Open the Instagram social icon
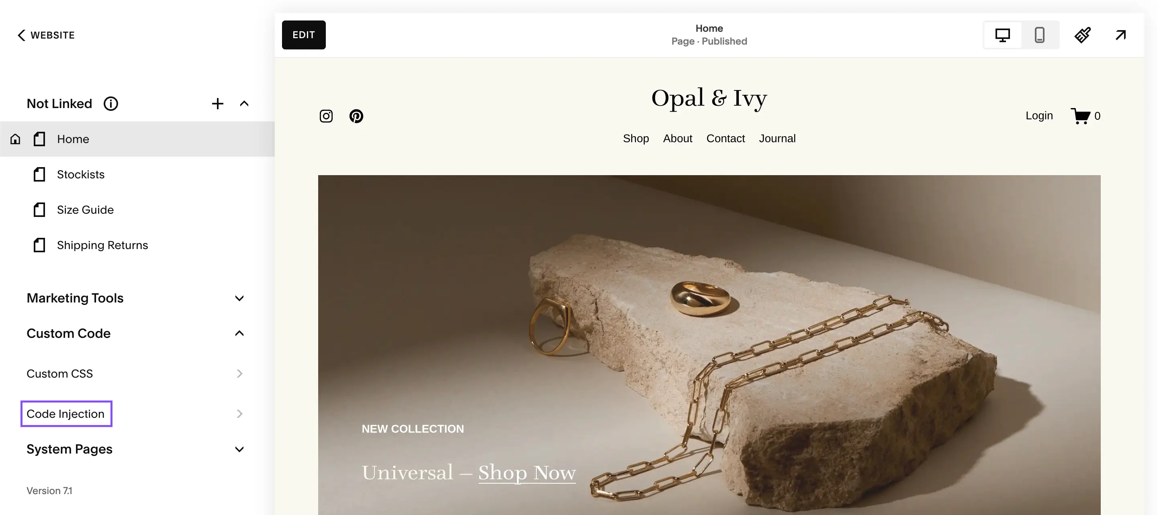This screenshot has width=1157, height=515. (x=326, y=116)
